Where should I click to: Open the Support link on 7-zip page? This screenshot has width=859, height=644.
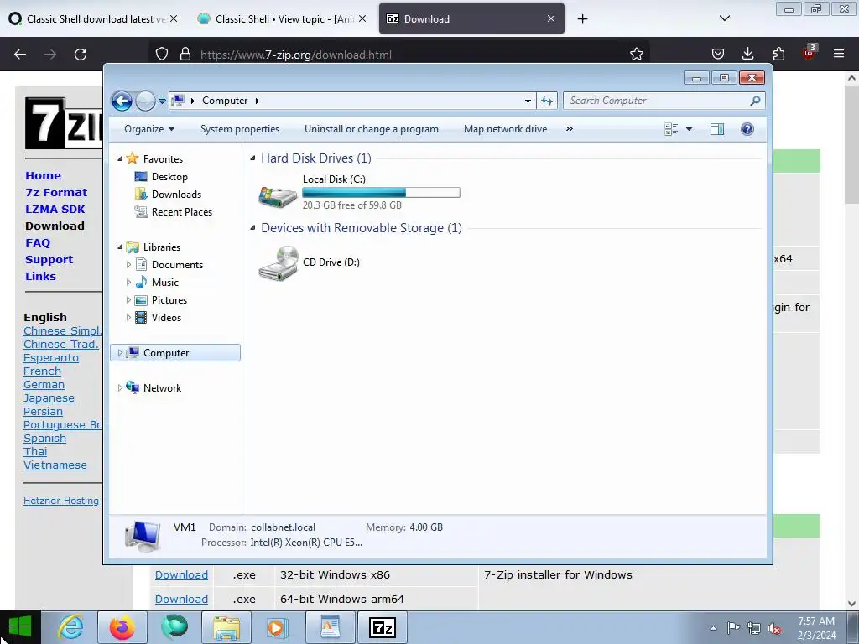pos(49,260)
